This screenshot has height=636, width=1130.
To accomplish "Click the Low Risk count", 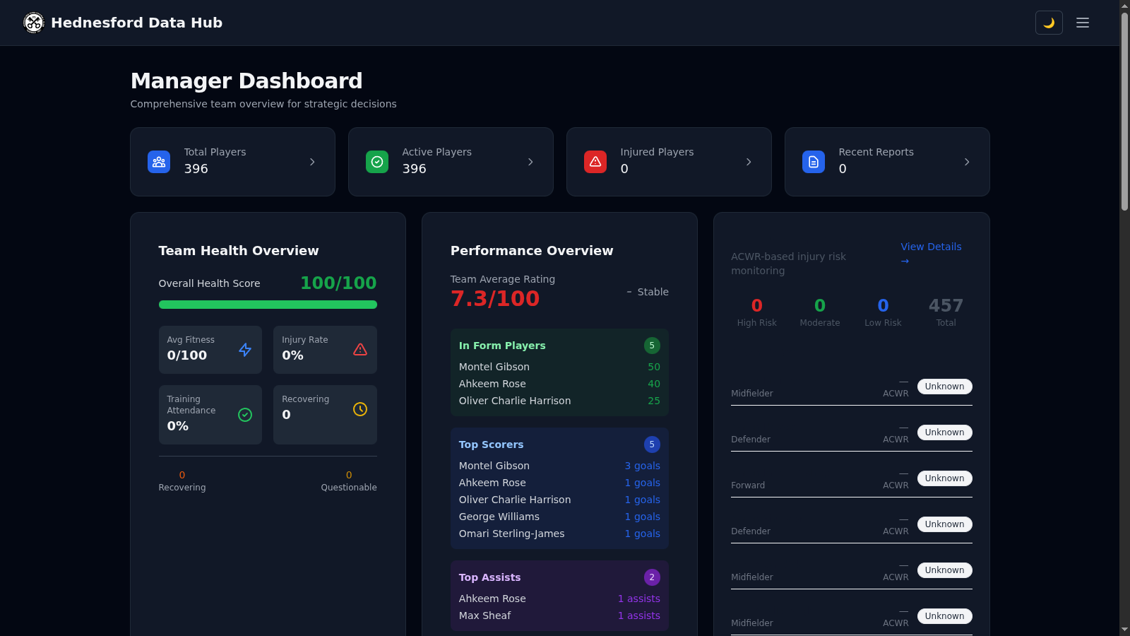I will (883, 305).
